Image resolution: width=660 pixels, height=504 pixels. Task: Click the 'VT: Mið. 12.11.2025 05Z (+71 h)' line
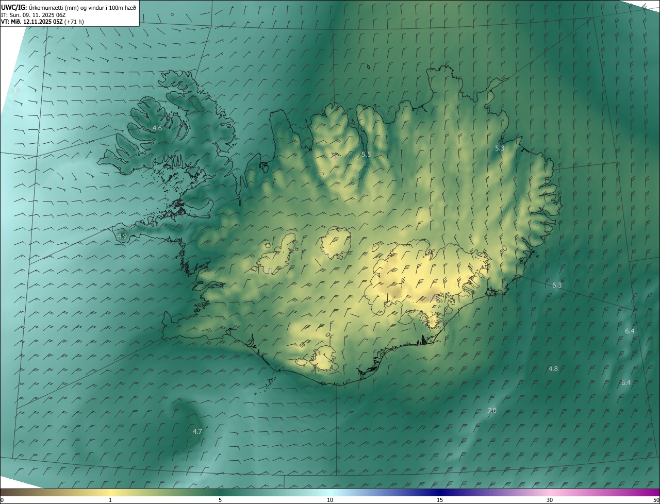point(43,22)
